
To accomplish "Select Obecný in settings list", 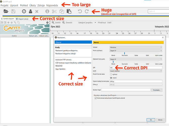I will tap(73, 42).
